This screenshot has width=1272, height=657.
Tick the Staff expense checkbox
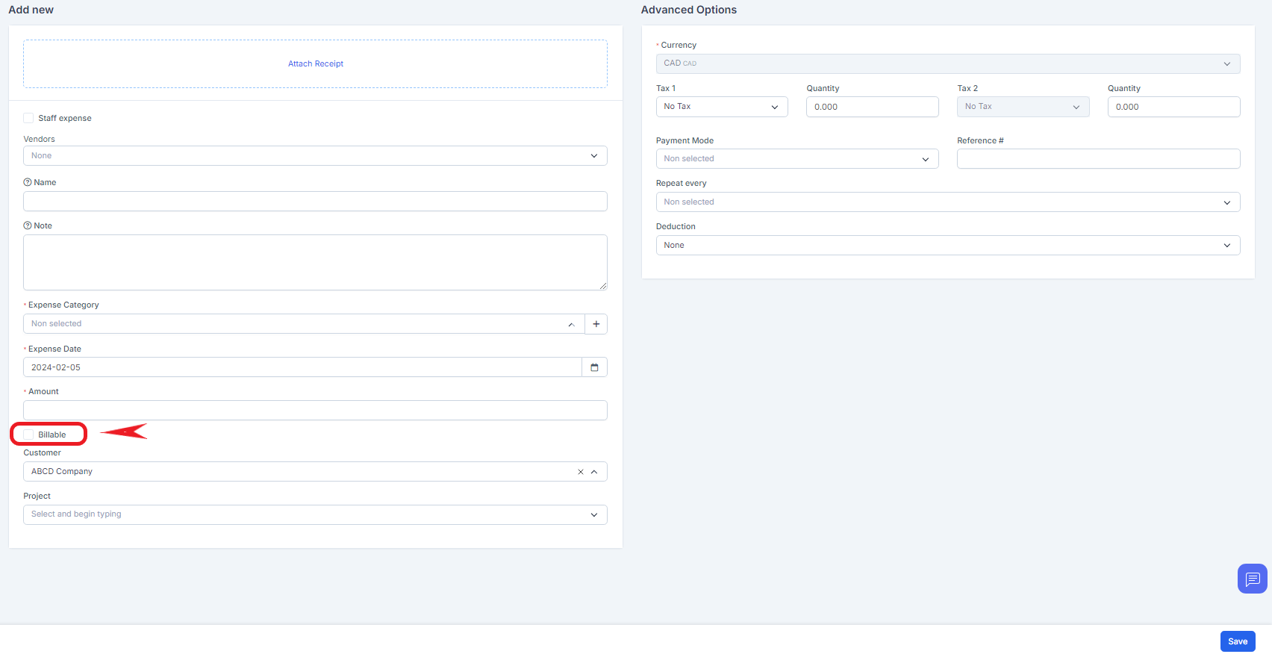point(28,118)
